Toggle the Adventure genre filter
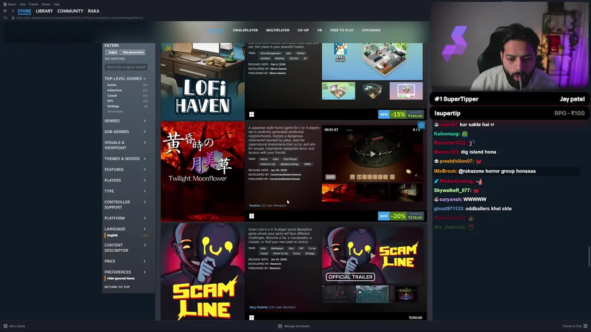Viewport: 591px width, 332px height. pyautogui.click(x=115, y=90)
